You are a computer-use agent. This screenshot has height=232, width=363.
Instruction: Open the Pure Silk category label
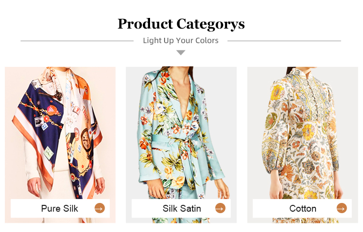[x=60, y=209]
